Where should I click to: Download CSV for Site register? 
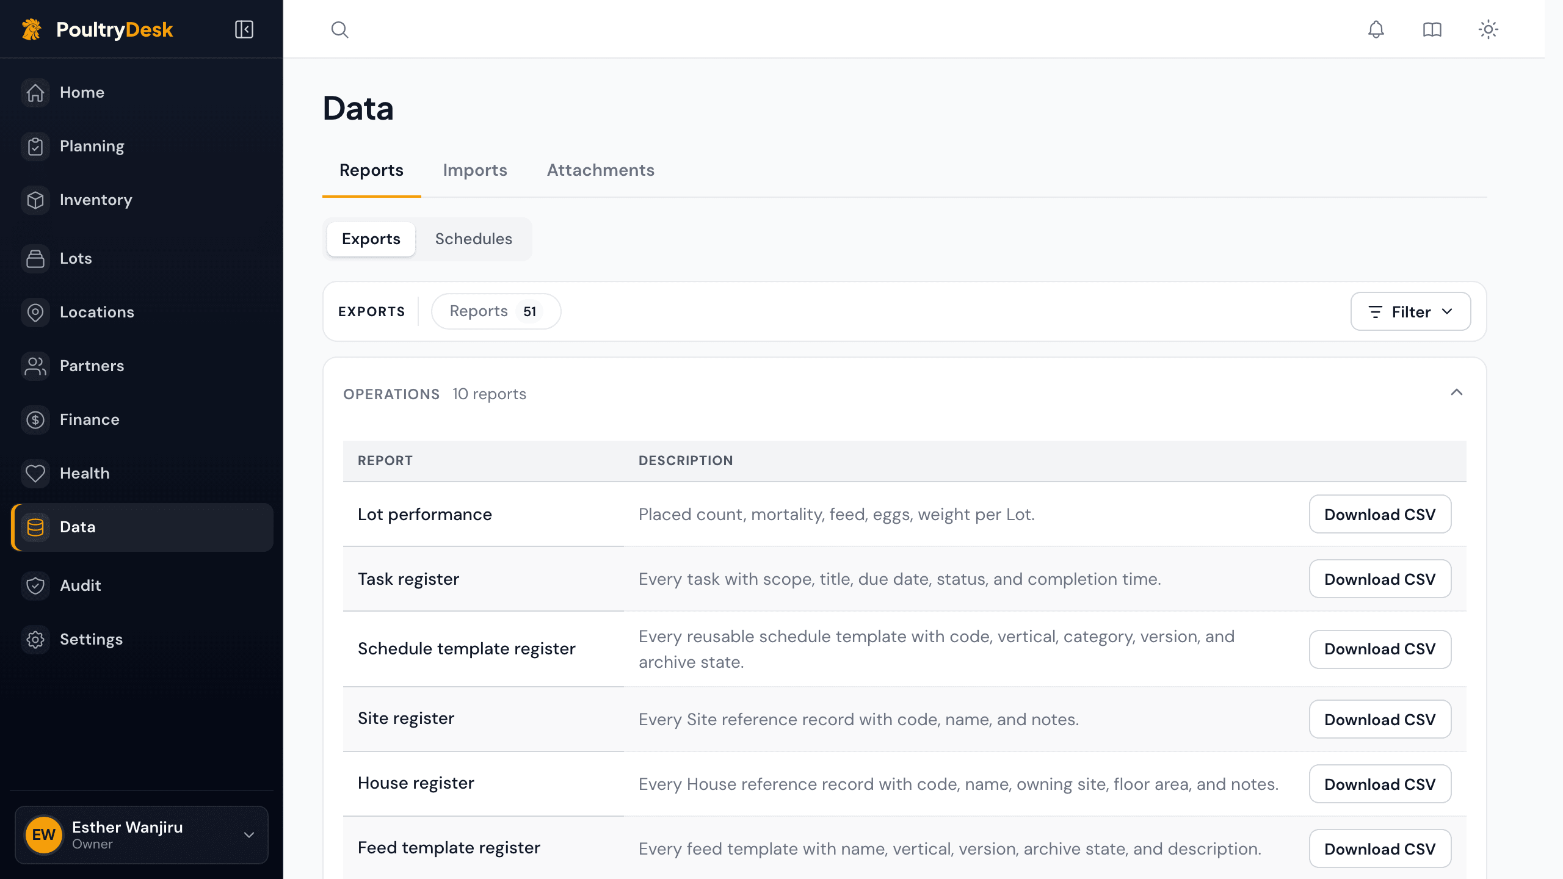[1380, 720]
